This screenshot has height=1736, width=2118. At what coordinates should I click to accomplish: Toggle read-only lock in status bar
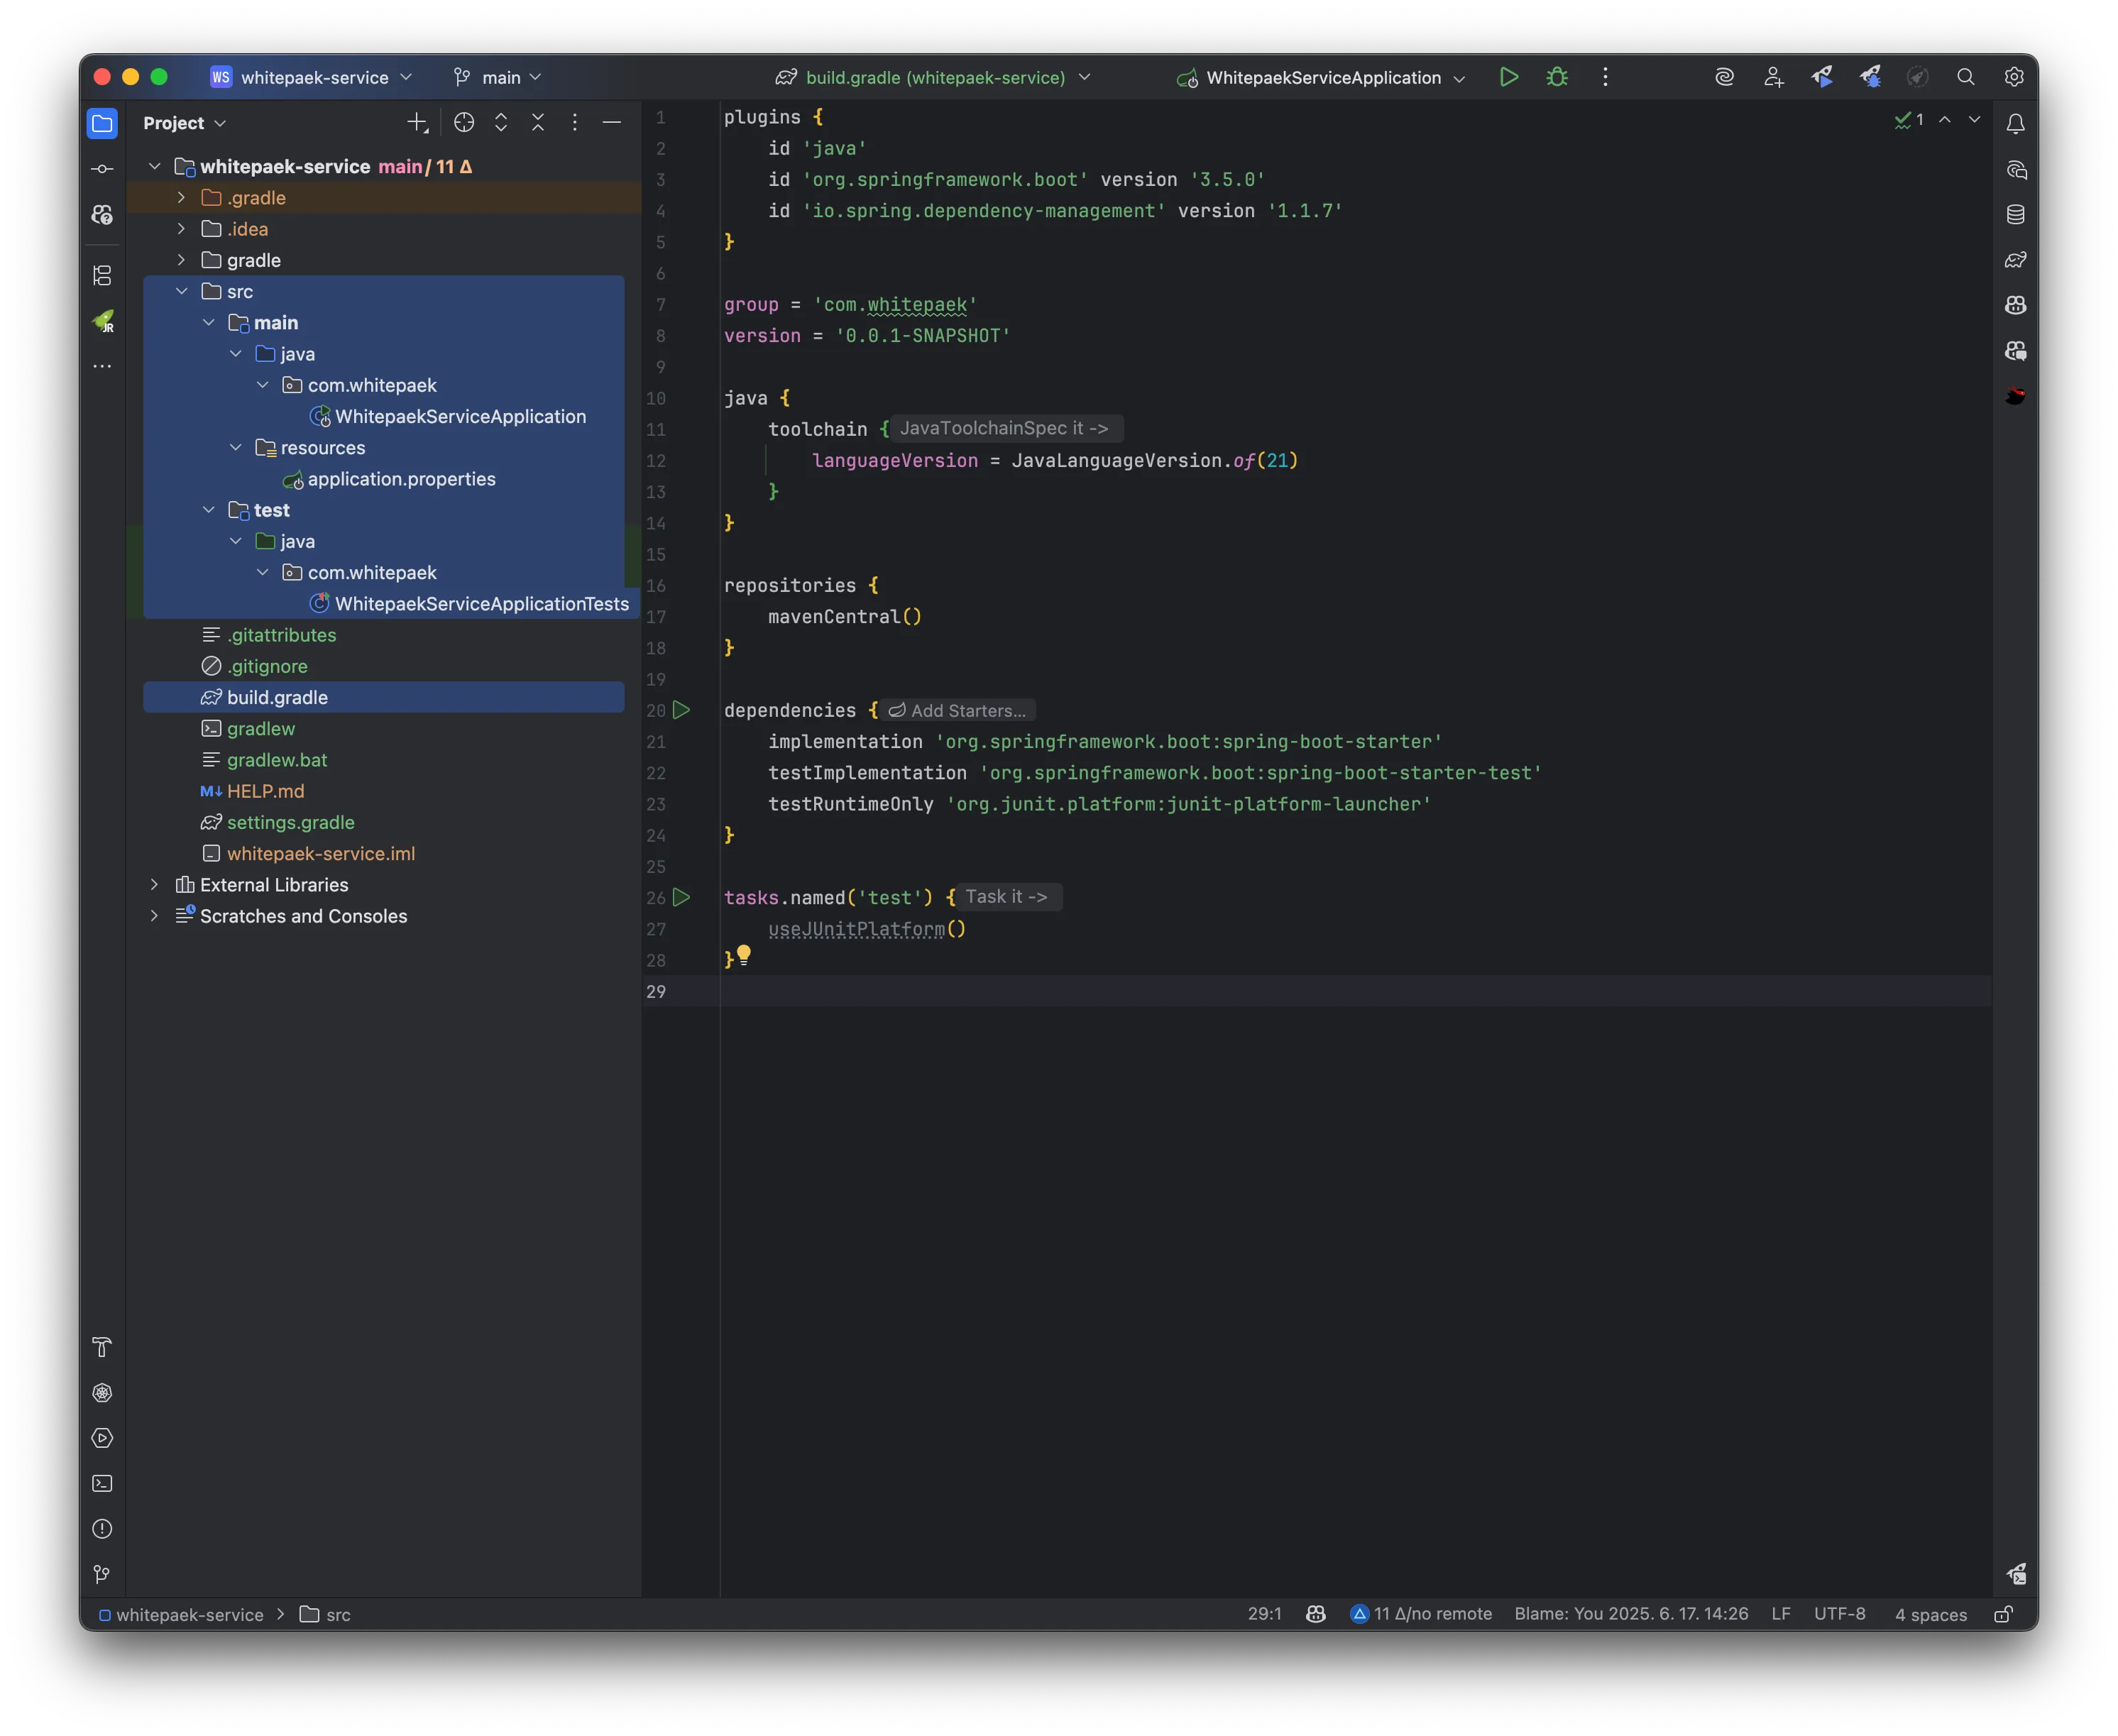tap(2003, 1614)
